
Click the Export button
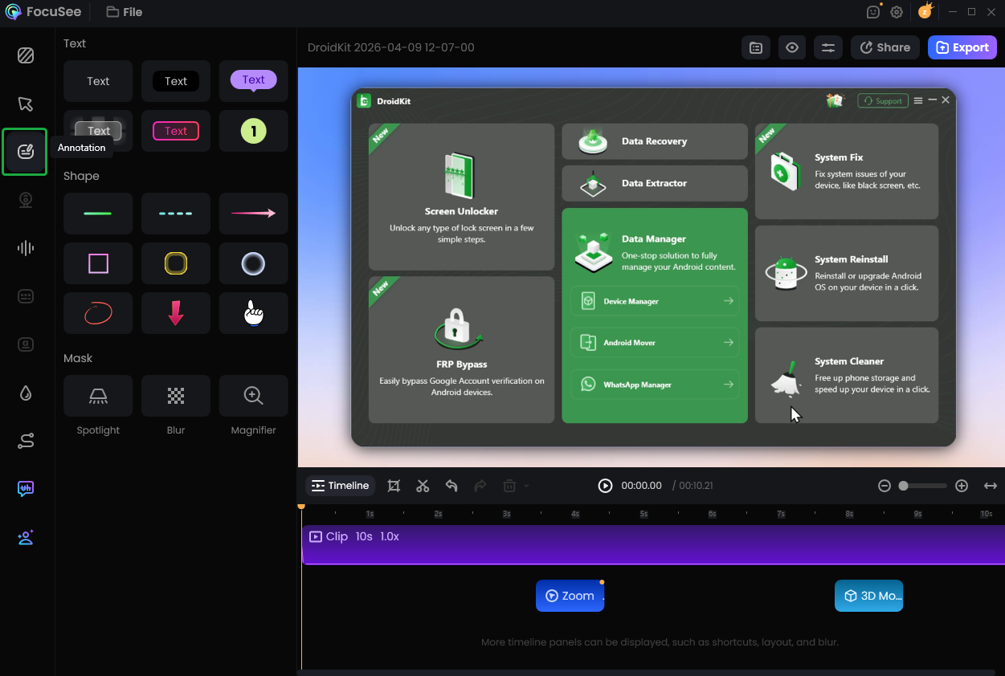(x=962, y=47)
